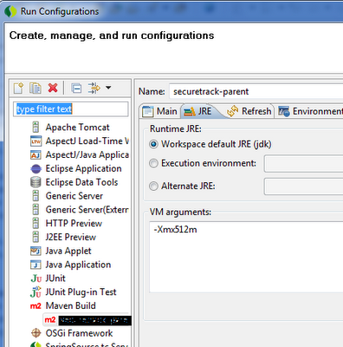Image resolution: width=343 pixels, height=347 pixels.
Task: Click the filter launch configurations icon
Action: [x=94, y=88]
